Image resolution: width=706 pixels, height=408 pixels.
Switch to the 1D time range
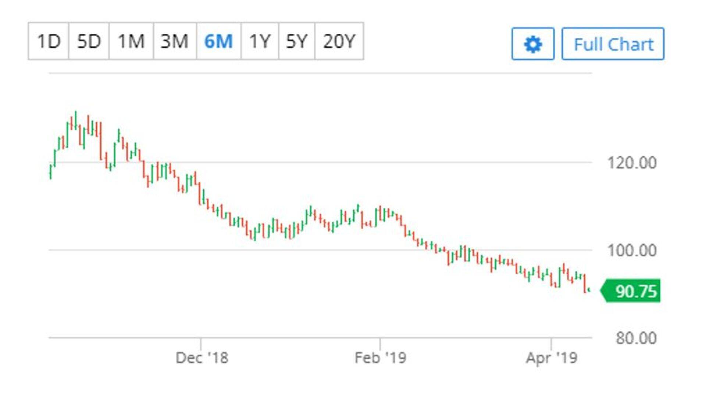point(49,41)
